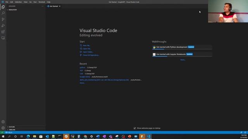The image size is (248, 139).
Task: Open the File menu
Action: pyautogui.click(x=7, y=2)
